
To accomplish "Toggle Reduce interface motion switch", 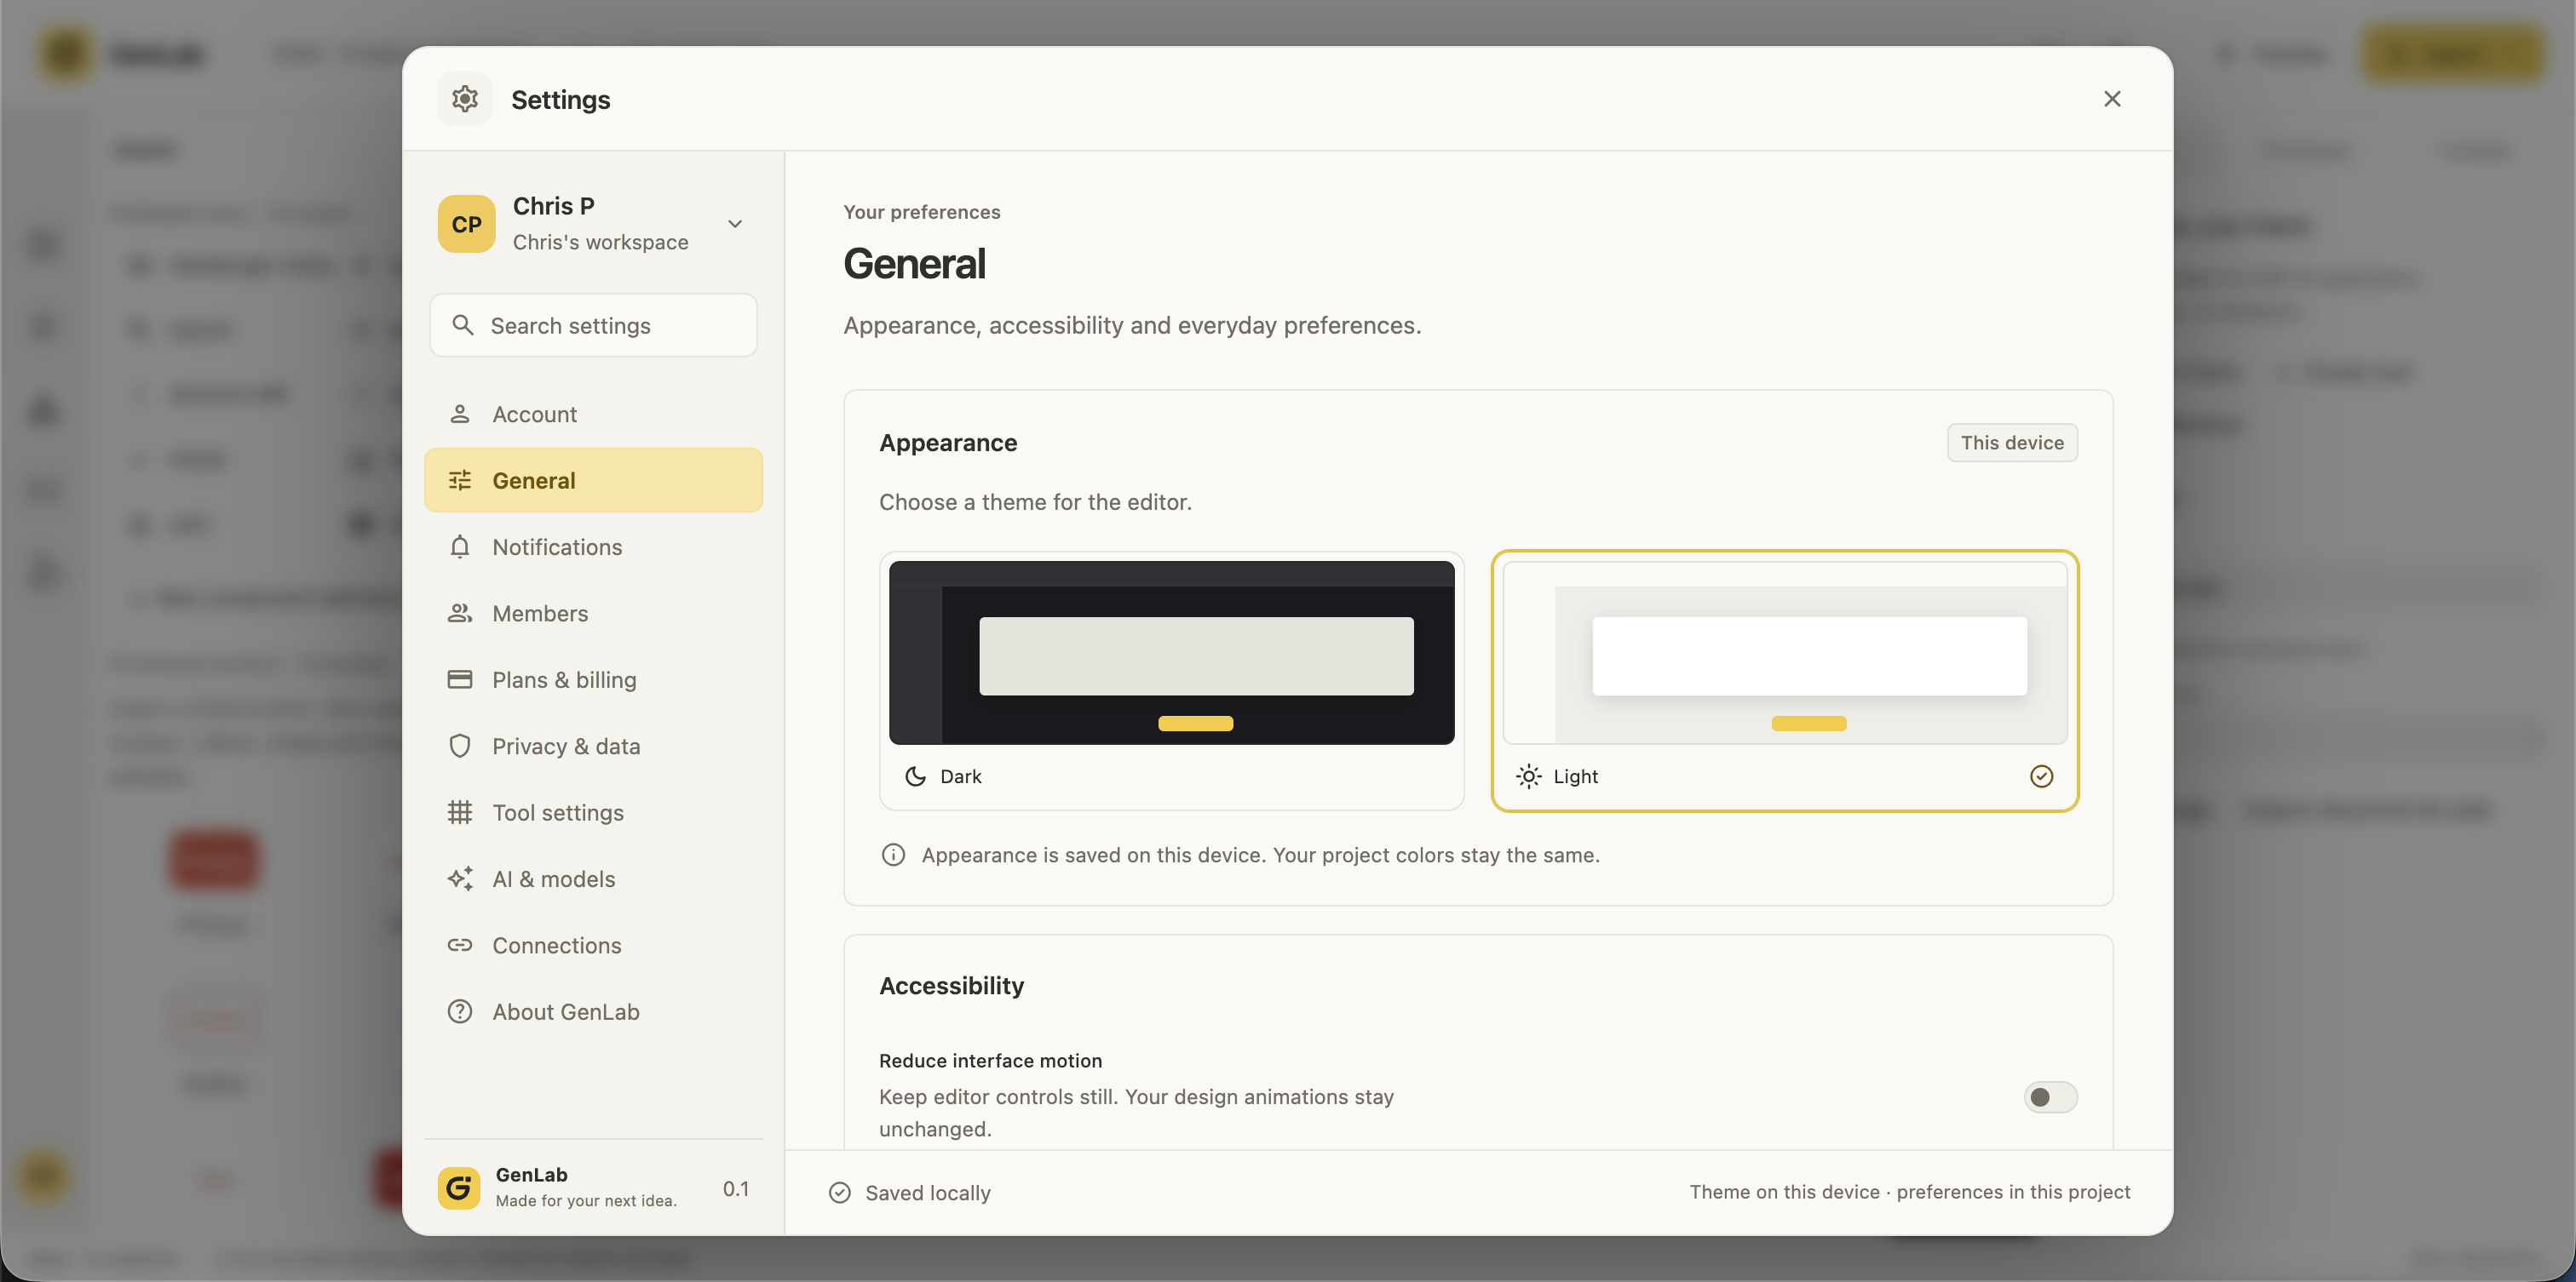I will [x=2050, y=1097].
